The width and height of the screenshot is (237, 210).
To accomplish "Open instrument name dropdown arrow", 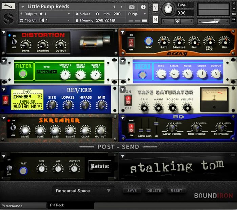I will pyautogui.click(x=23, y=7).
